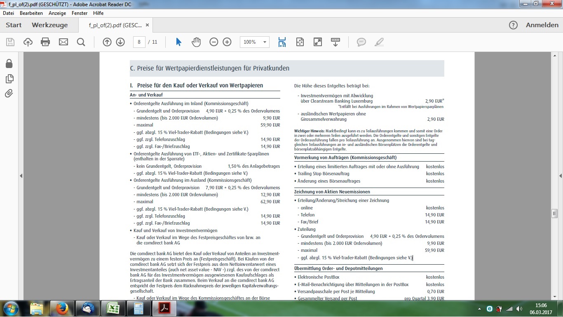Add a sticky note comment
563x317 pixels.
point(361,42)
